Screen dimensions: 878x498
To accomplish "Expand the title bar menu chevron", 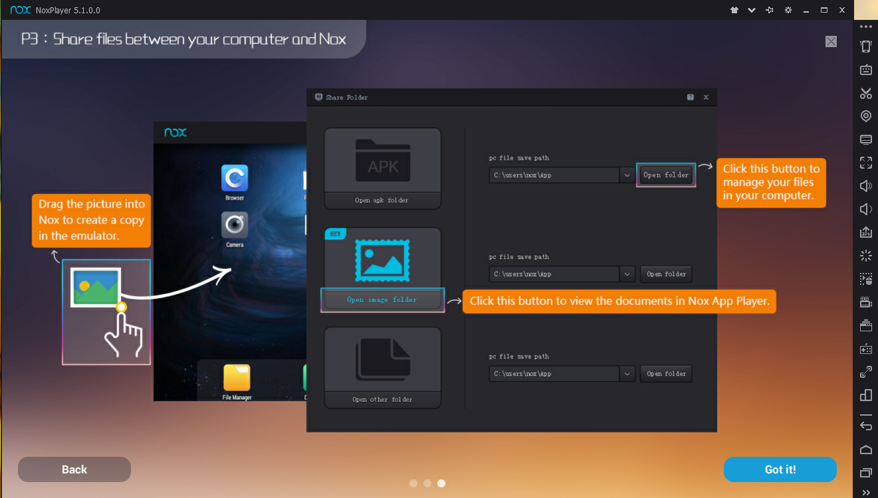I will click(x=752, y=10).
